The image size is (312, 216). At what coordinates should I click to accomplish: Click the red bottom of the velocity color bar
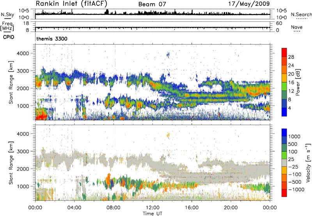pos(284,193)
